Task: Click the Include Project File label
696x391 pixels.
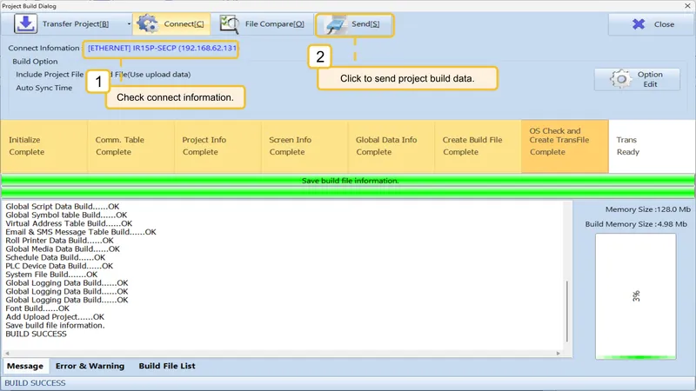Action: pyautogui.click(x=50, y=75)
